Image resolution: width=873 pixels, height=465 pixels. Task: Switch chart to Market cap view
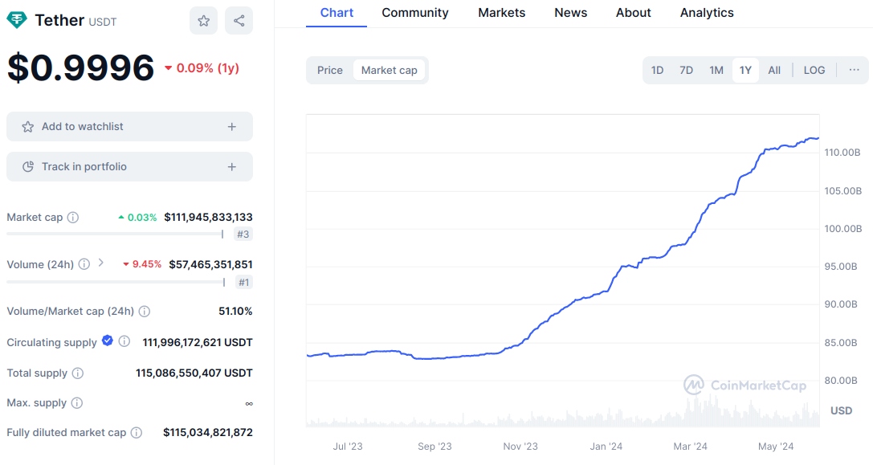coord(390,70)
